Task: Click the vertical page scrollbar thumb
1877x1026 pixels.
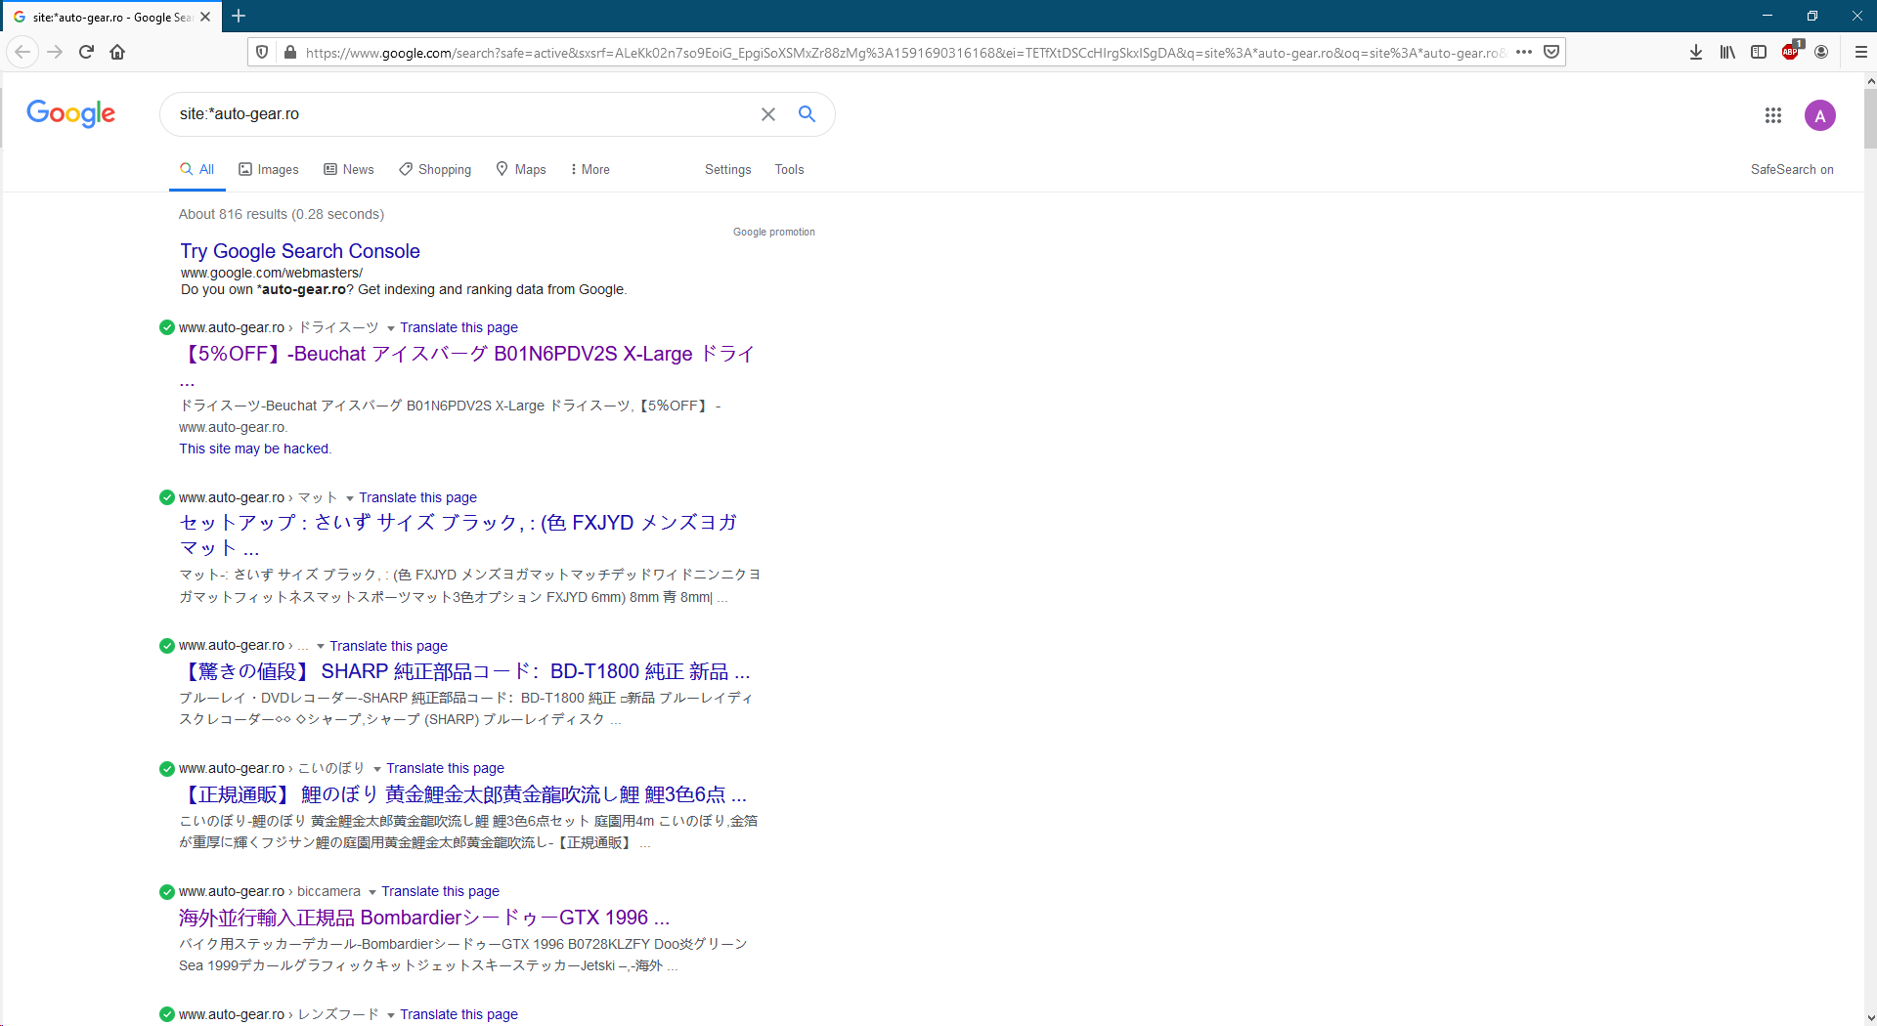Action: click(1870, 117)
